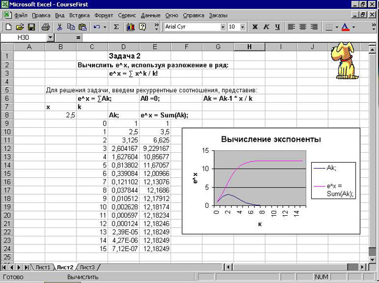
Task: Align text to the left
Action: [291, 27]
